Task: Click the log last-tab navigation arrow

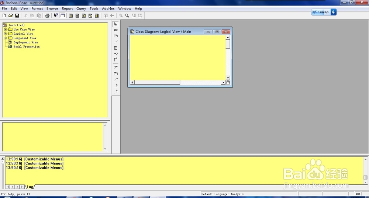Action: (22, 187)
